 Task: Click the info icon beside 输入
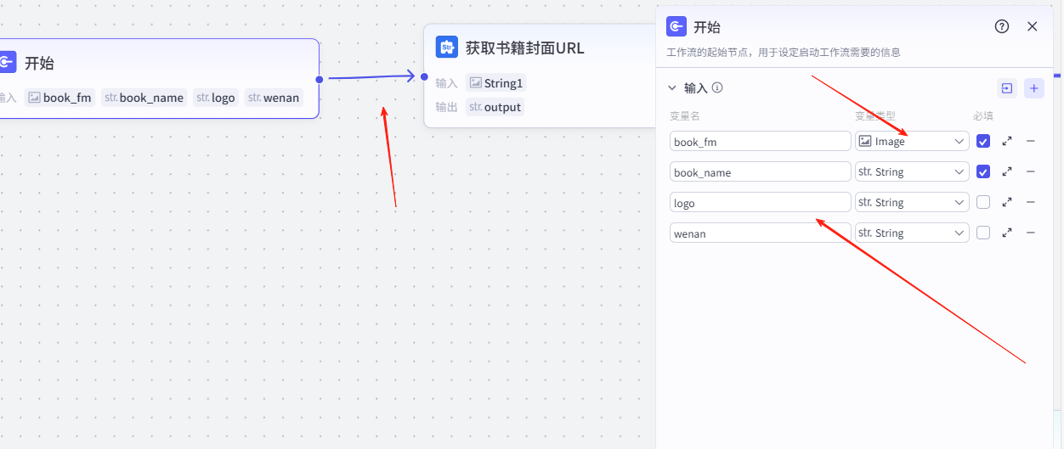tap(717, 87)
